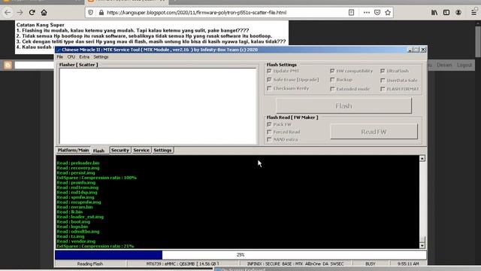The width and height of the screenshot is (481, 271).
Task: Open Extra menu in MTK Service Tool
Action: click(84, 57)
